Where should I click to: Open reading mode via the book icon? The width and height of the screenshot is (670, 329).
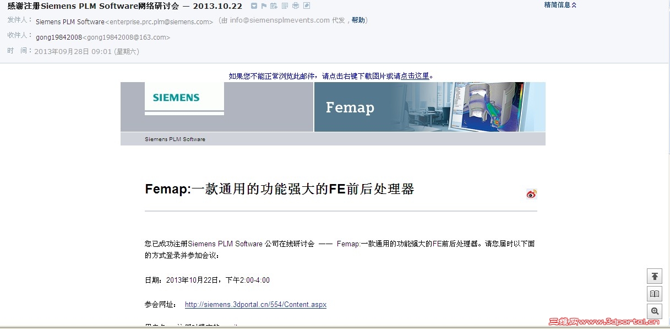pyautogui.click(x=654, y=294)
